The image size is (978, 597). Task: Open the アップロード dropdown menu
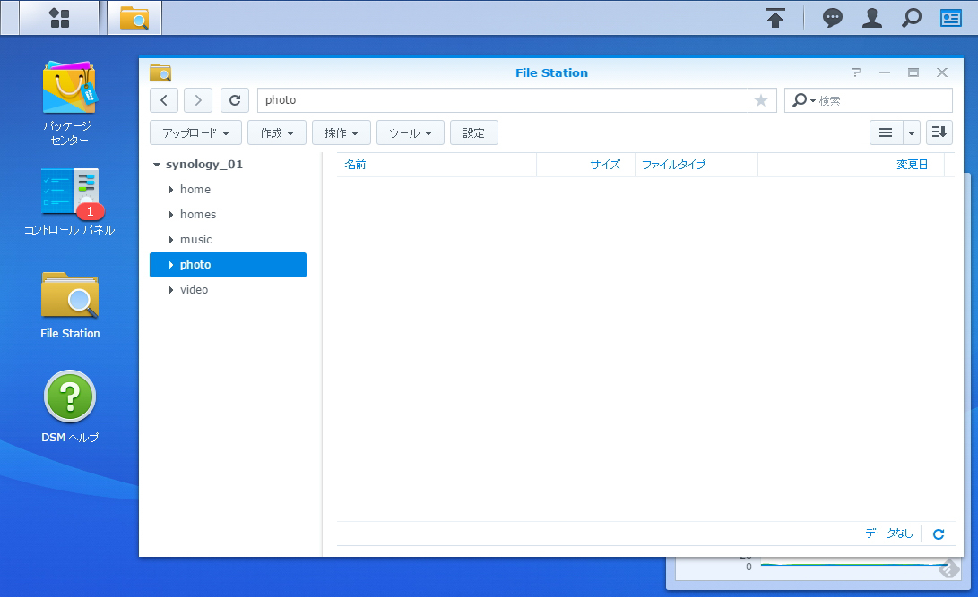[195, 132]
